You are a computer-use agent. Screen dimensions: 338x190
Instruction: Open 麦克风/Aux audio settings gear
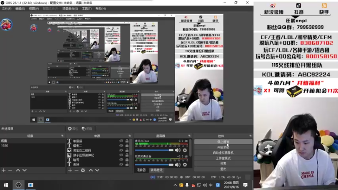point(185,150)
